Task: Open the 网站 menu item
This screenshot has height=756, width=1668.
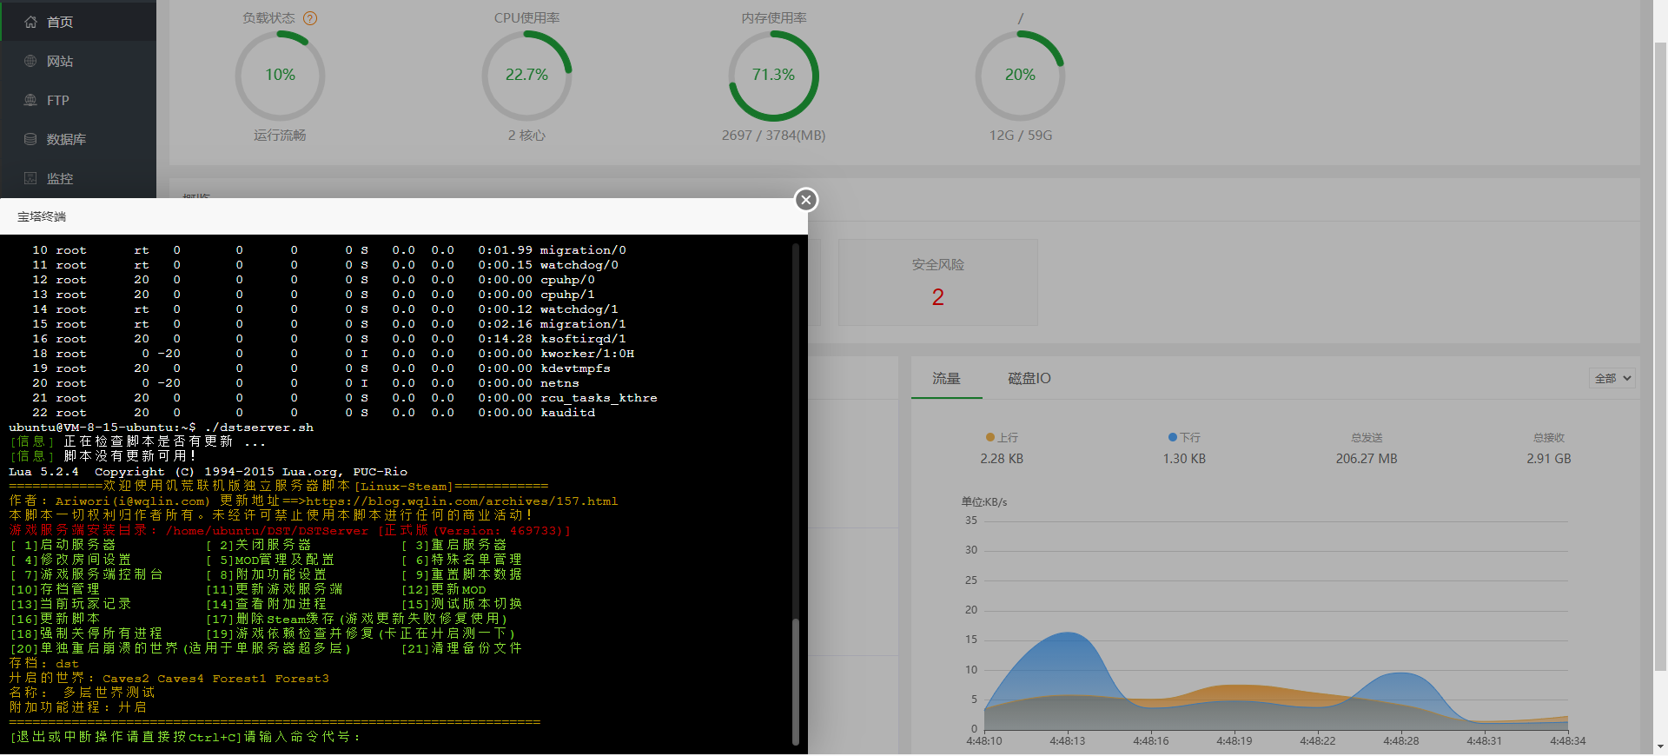Action: point(60,61)
